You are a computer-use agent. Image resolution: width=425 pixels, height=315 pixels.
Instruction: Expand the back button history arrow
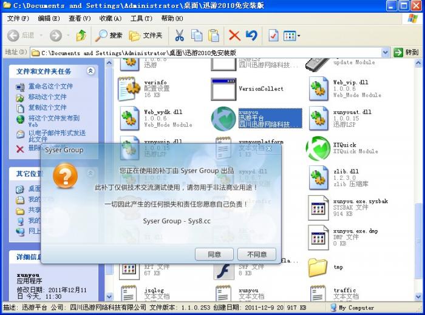click(41, 35)
